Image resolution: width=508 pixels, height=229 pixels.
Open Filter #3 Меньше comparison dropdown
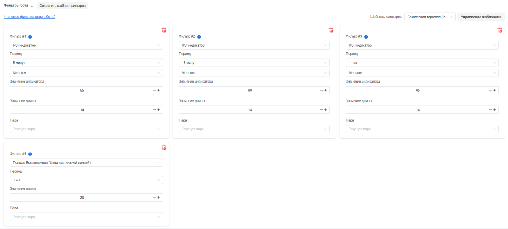click(422, 73)
